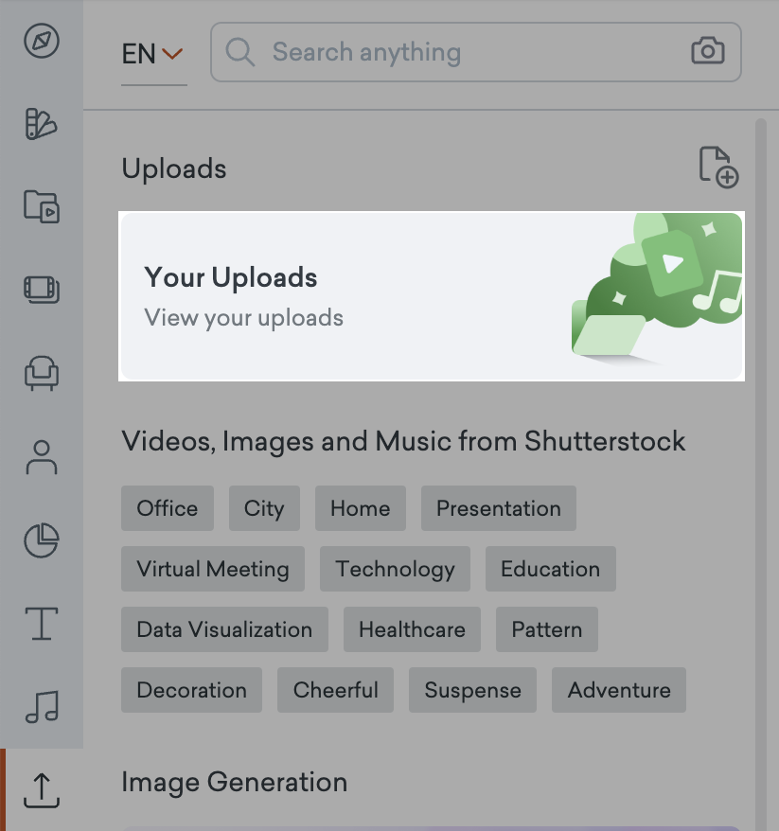Select the Office filter tag
The height and width of the screenshot is (831, 779).
coord(168,508)
